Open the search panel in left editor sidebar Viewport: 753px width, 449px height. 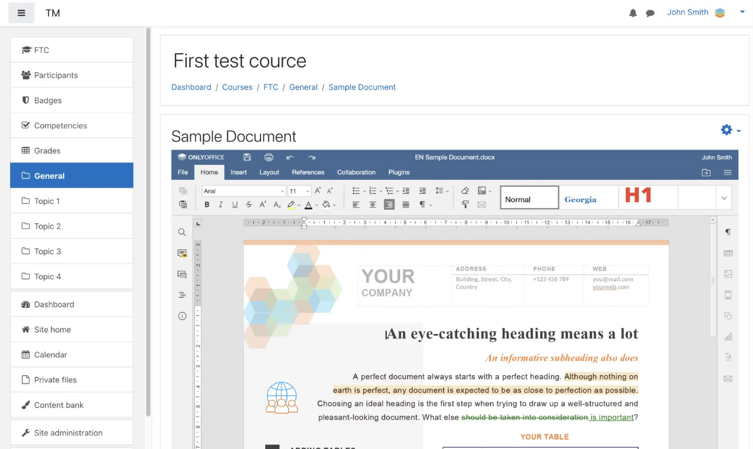point(182,232)
